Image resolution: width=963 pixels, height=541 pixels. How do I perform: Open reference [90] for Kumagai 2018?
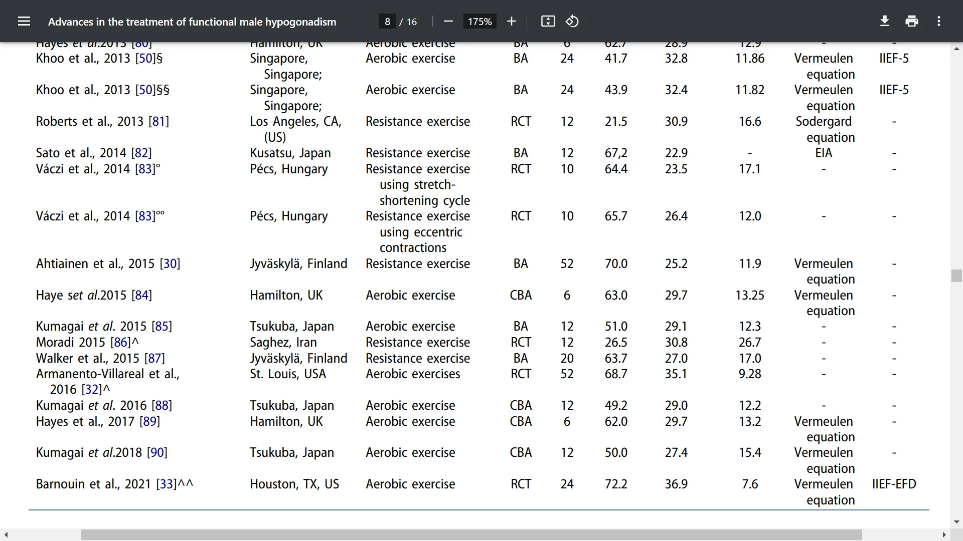(157, 453)
